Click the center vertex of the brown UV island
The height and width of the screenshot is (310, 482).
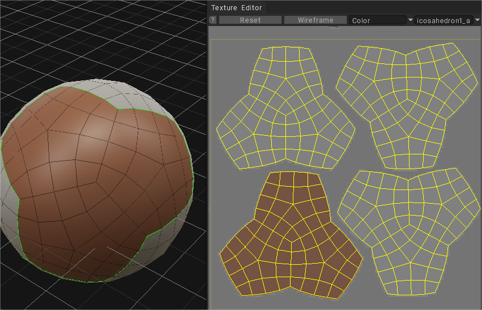click(x=291, y=241)
